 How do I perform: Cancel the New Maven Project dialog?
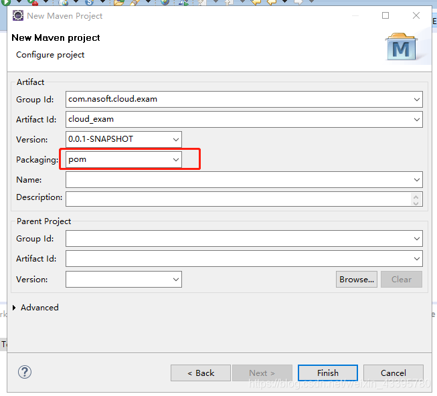[394, 373]
